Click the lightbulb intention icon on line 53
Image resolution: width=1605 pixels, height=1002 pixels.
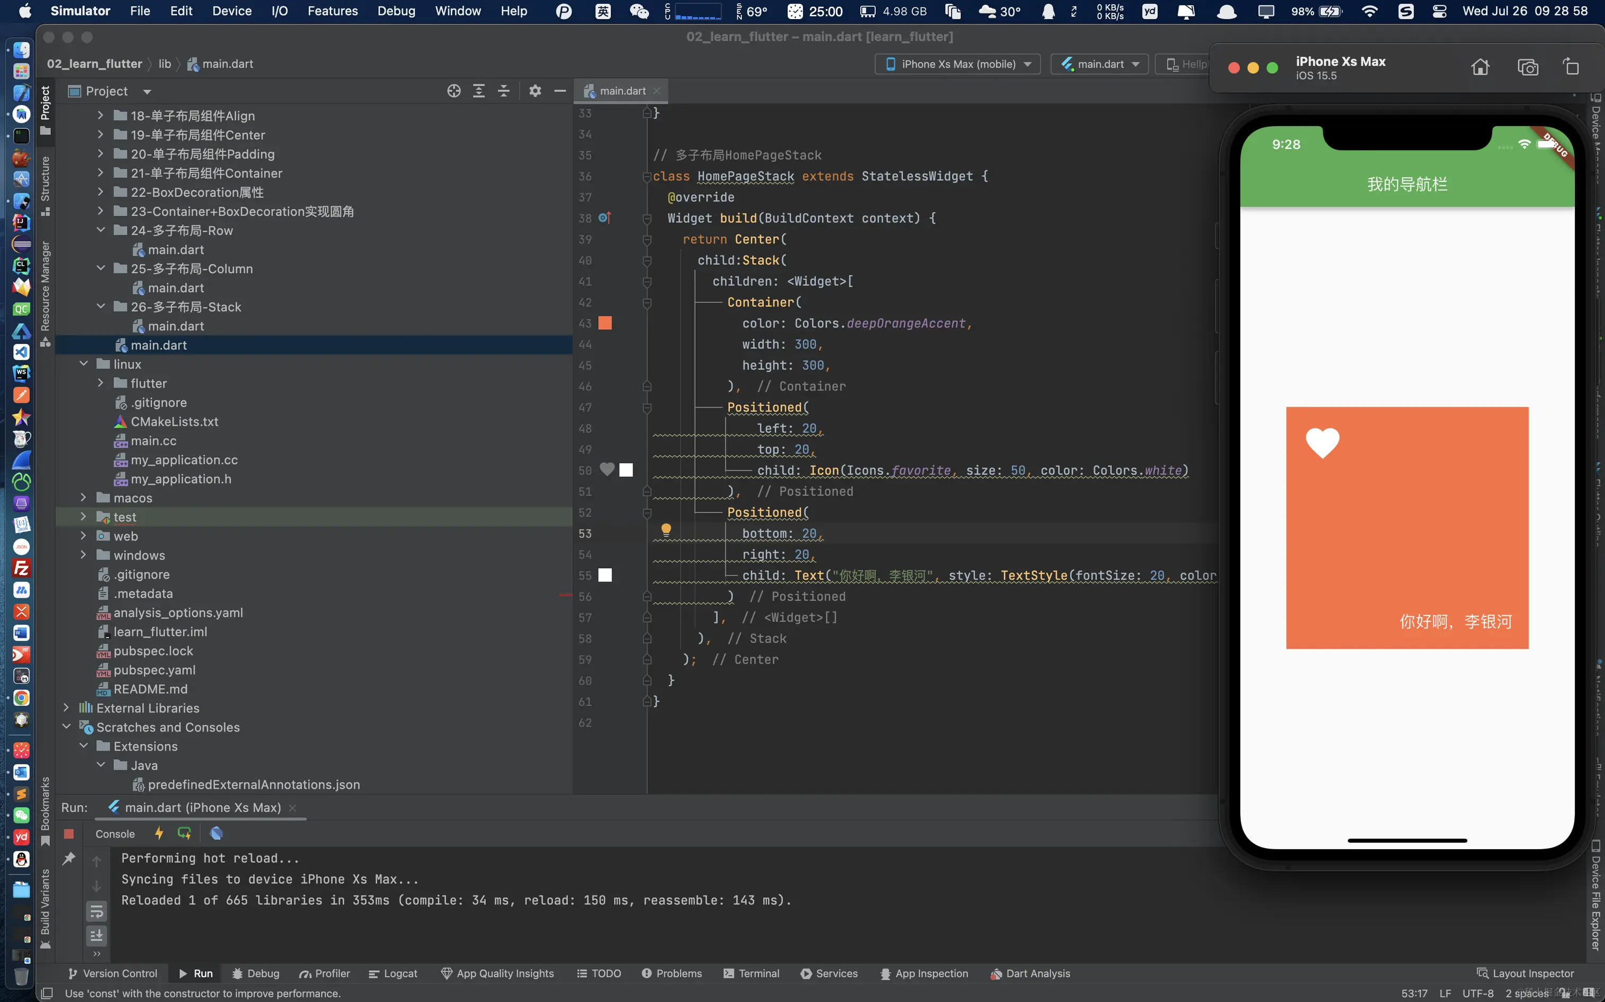666,530
